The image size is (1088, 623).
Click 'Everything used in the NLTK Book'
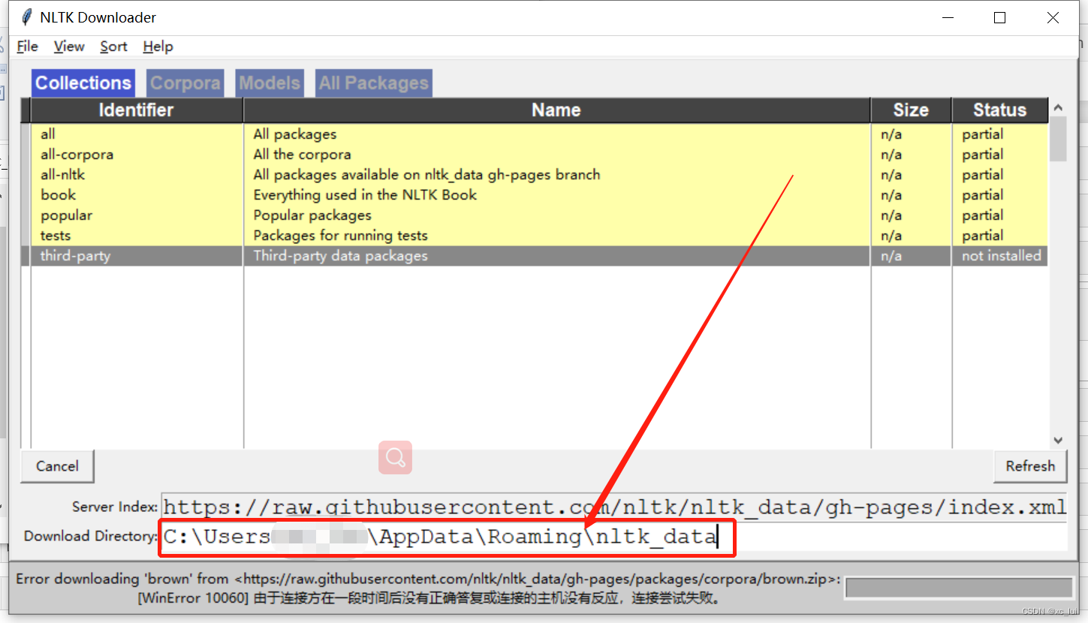pyautogui.click(x=365, y=195)
